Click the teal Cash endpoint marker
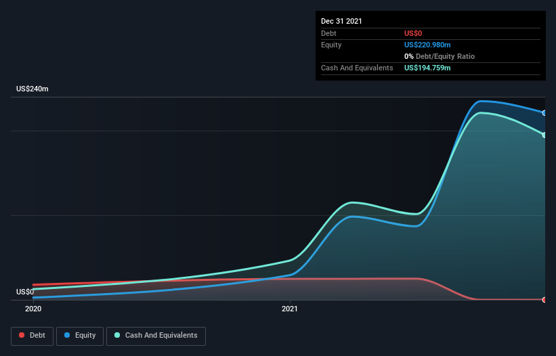This screenshot has height=356, width=556. (x=544, y=135)
